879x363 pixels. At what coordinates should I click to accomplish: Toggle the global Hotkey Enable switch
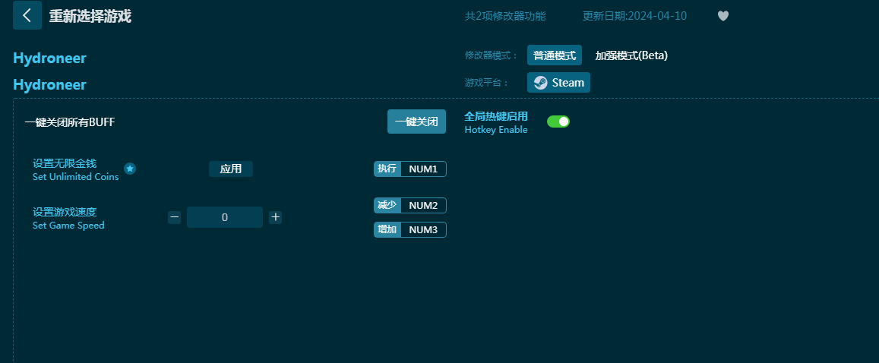coord(558,122)
